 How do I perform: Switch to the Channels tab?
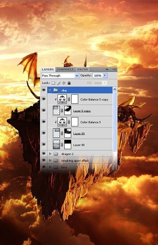click(65, 70)
